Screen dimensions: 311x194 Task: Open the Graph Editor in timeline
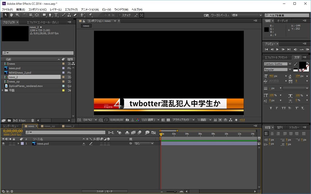point(153,132)
